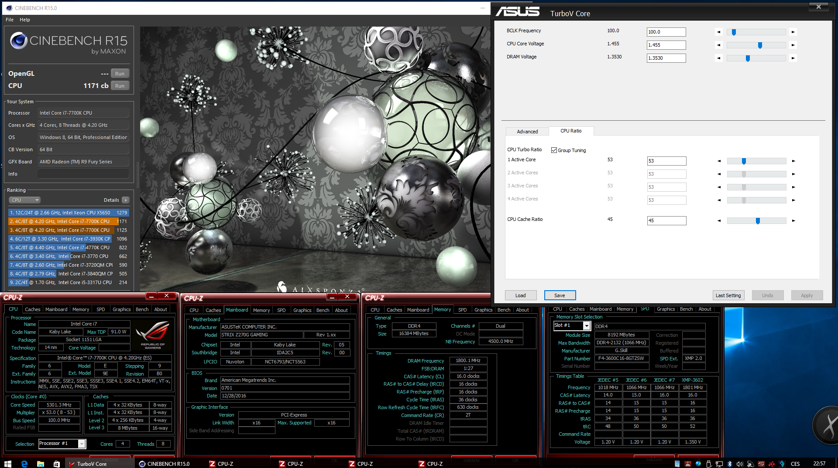Select ranking row Intel Core i7-3930K

click(x=69, y=239)
